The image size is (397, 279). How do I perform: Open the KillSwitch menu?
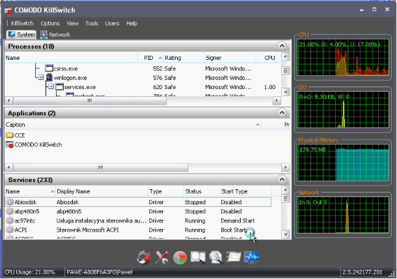(x=22, y=23)
